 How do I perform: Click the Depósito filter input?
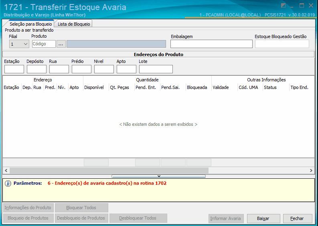point(37,69)
